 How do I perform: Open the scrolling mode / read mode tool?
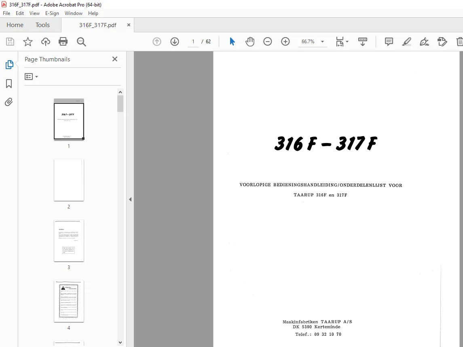coord(362,42)
